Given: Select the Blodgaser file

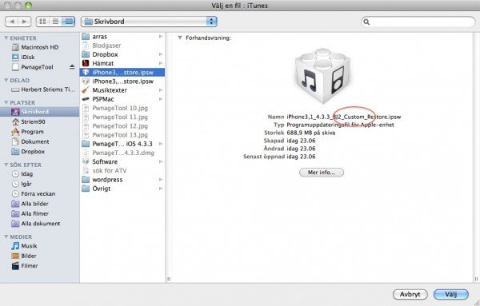Looking at the screenshot, I should pos(122,46).
